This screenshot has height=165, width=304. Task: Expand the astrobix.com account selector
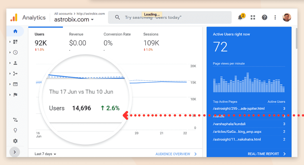(74, 20)
